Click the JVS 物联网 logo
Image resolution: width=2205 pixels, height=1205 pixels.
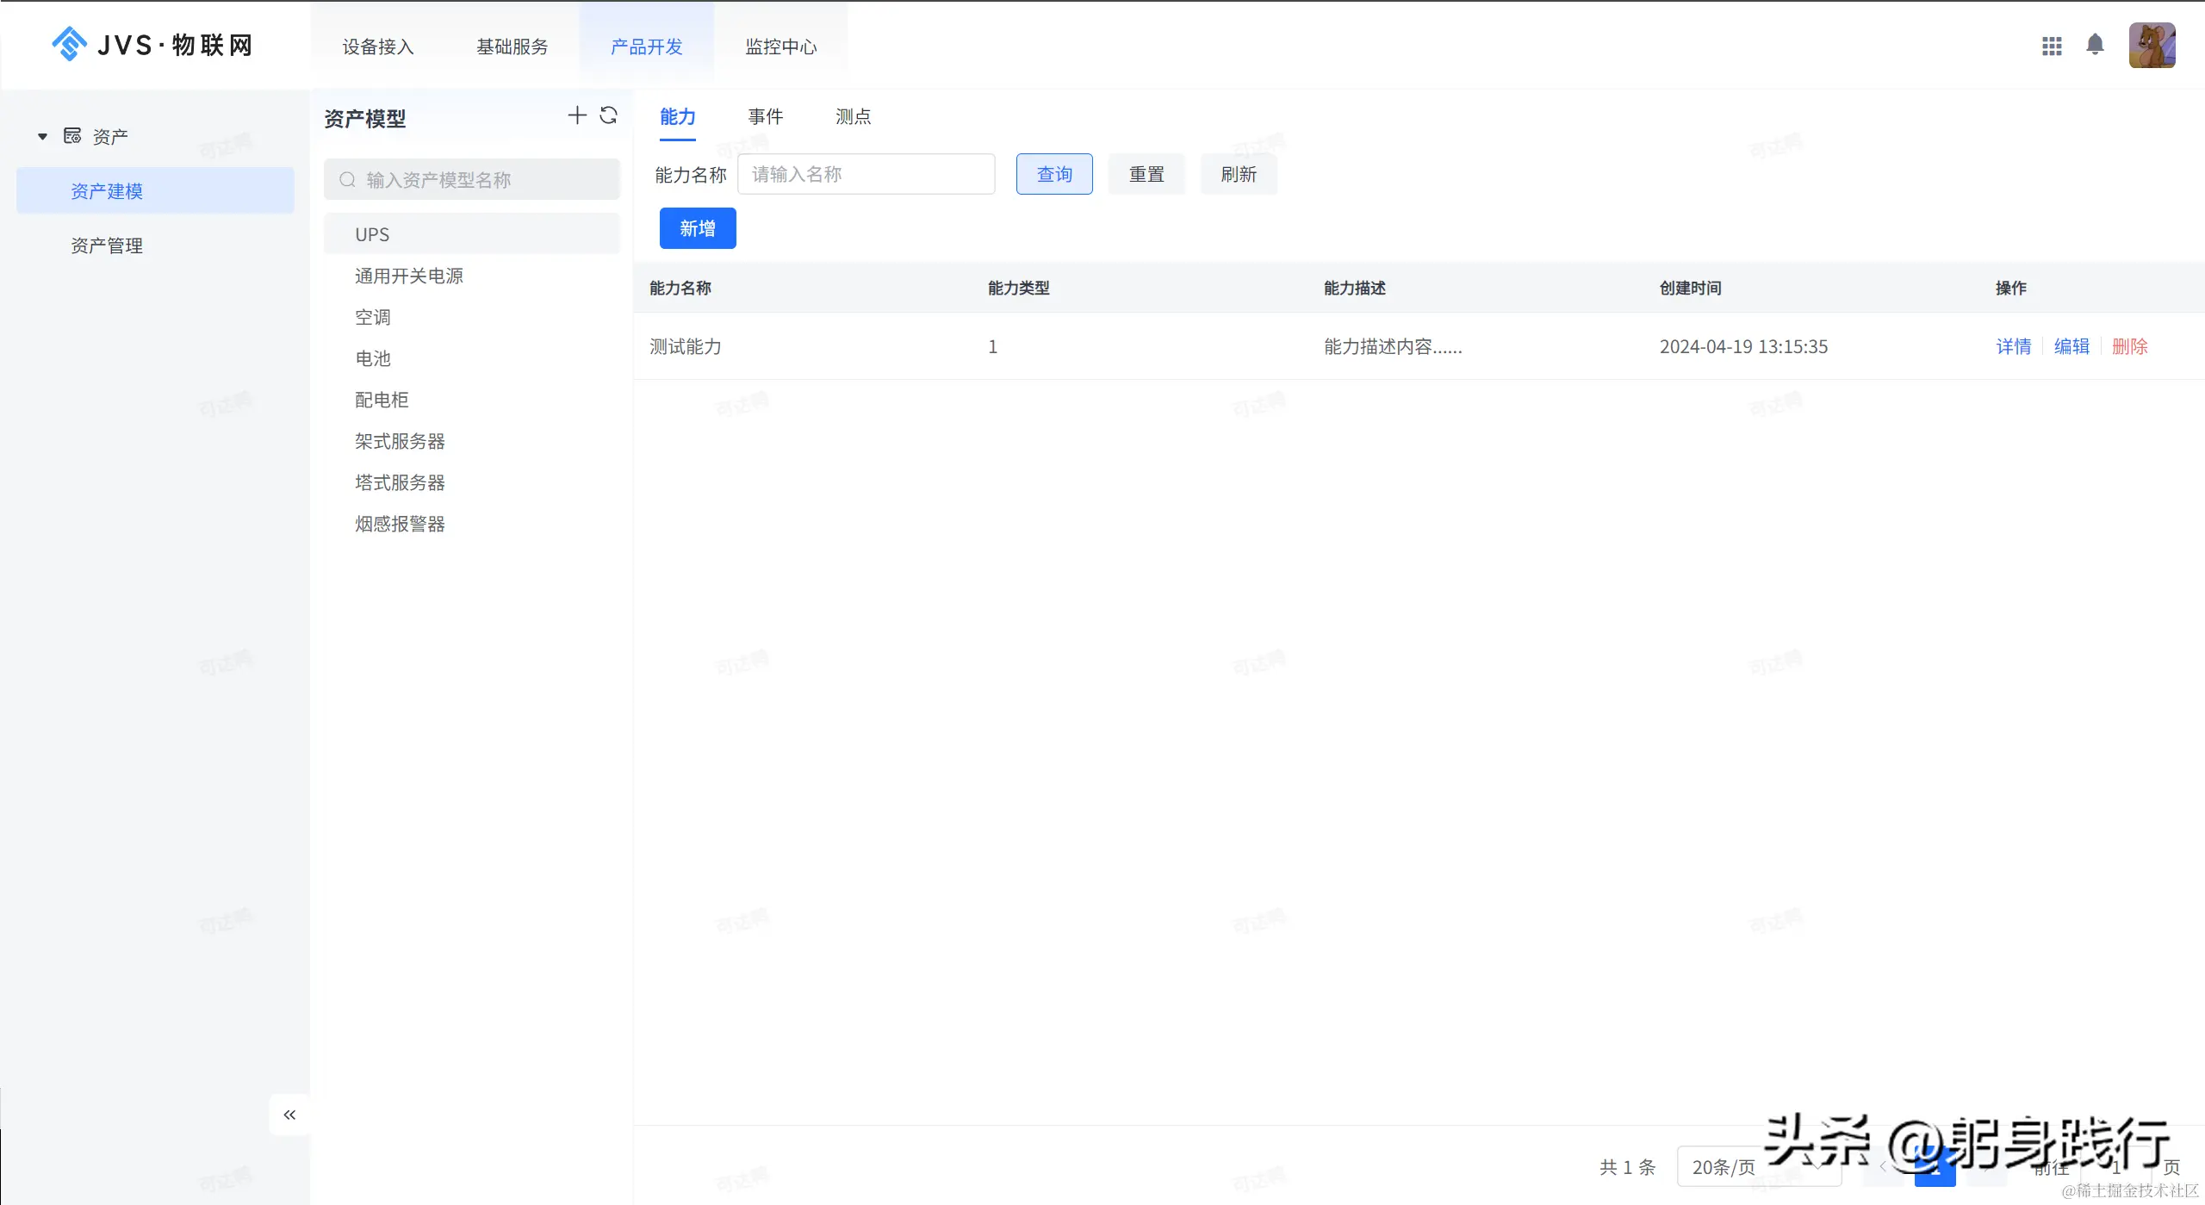(152, 45)
